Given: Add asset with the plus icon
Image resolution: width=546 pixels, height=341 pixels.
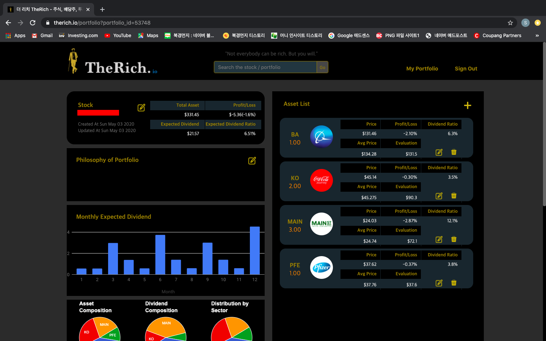Looking at the screenshot, I should (468, 105).
